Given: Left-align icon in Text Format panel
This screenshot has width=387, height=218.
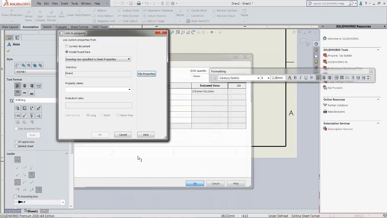Looking at the screenshot, I should 18,86.
